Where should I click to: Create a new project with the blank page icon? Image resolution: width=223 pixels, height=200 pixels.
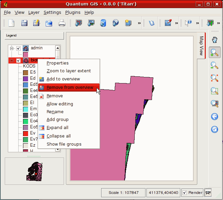click(12, 23)
